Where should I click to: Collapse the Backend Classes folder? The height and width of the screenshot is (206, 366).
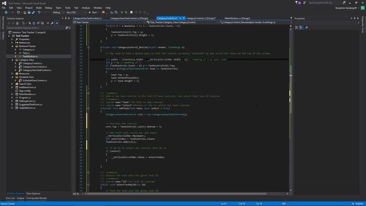(13, 46)
